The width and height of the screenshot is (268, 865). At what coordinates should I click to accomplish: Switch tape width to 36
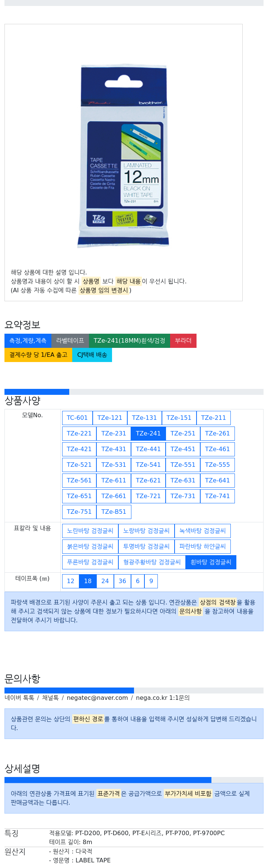click(x=122, y=581)
